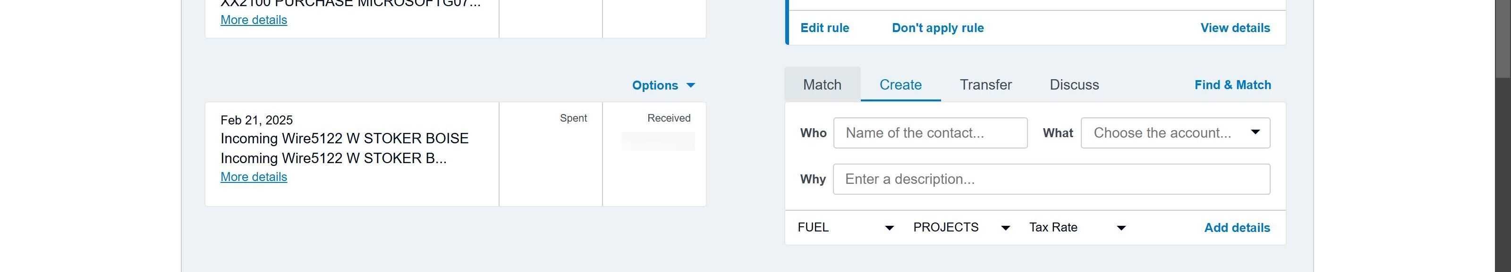Select the Create tab
Screen dimensions: 1511x272
900,85
